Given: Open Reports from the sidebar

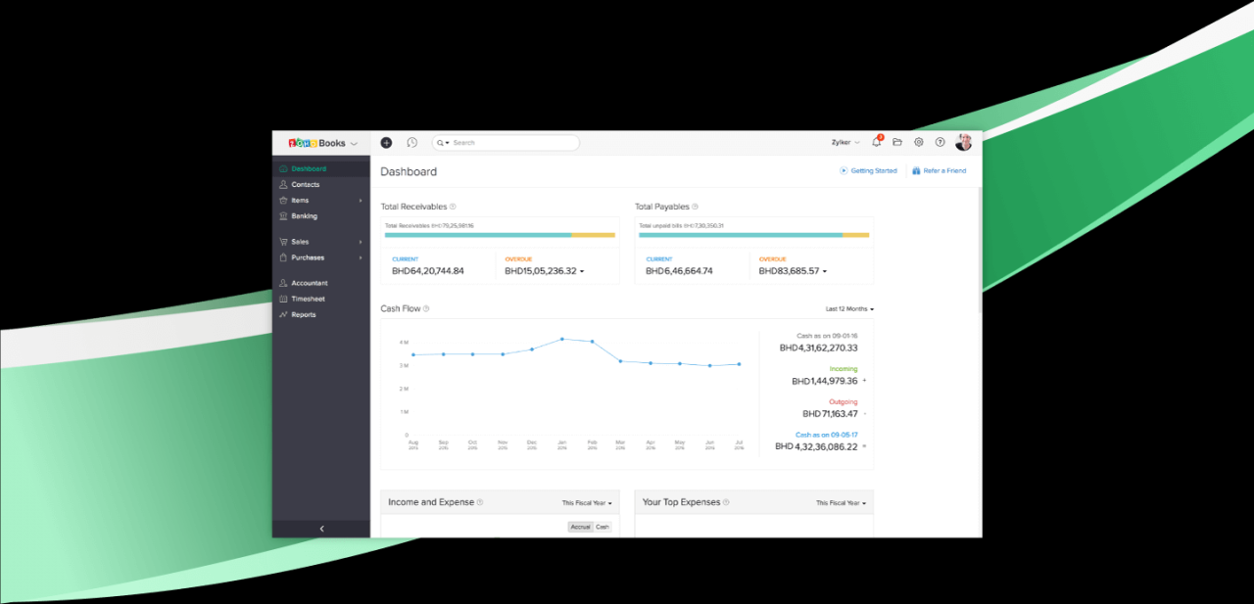Looking at the screenshot, I should [x=304, y=314].
